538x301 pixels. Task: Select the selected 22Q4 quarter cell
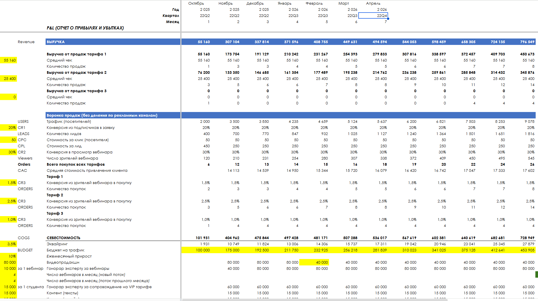pyautogui.click(x=373, y=15)
